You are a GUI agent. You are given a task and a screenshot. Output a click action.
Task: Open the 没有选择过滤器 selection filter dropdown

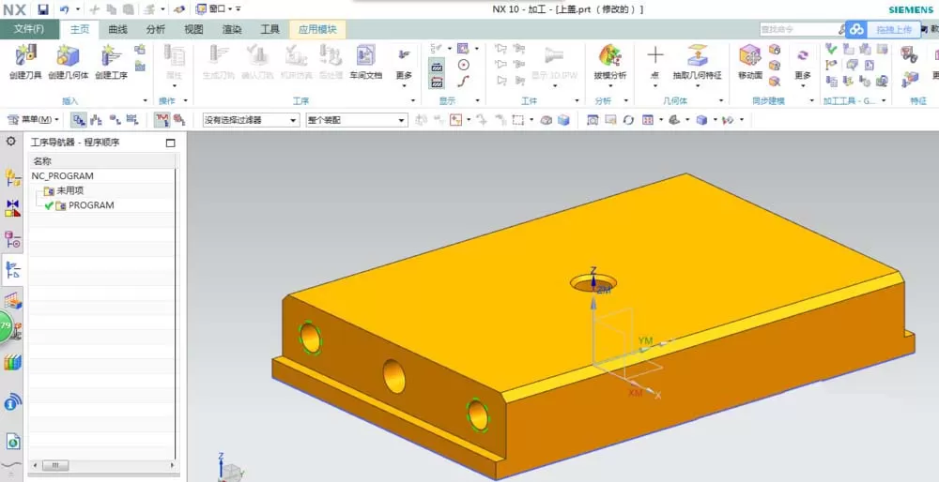point(251,120)
